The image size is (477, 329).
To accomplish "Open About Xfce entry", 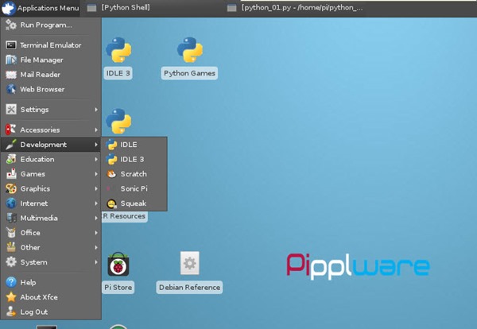I will point(51,297).
